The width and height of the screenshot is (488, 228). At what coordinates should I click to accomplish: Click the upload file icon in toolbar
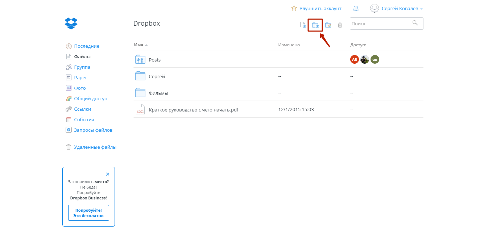tap(303, 25)
